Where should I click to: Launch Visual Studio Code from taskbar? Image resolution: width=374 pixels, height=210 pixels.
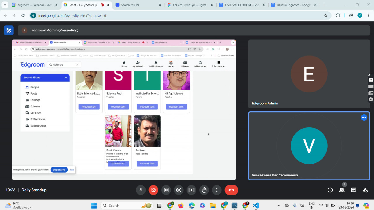click(x=256, y=206)
